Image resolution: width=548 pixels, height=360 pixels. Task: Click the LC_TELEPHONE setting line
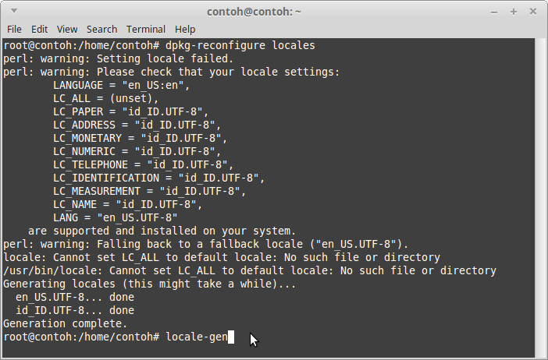point(142,164)
